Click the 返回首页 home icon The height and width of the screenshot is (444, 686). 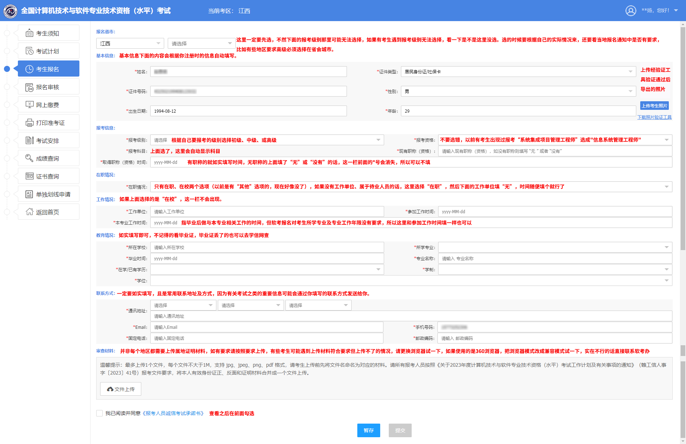[x=29, y=212]
